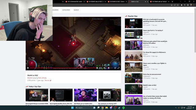
Task: Click the external link icon next to Source
Action: pos(51,80)
